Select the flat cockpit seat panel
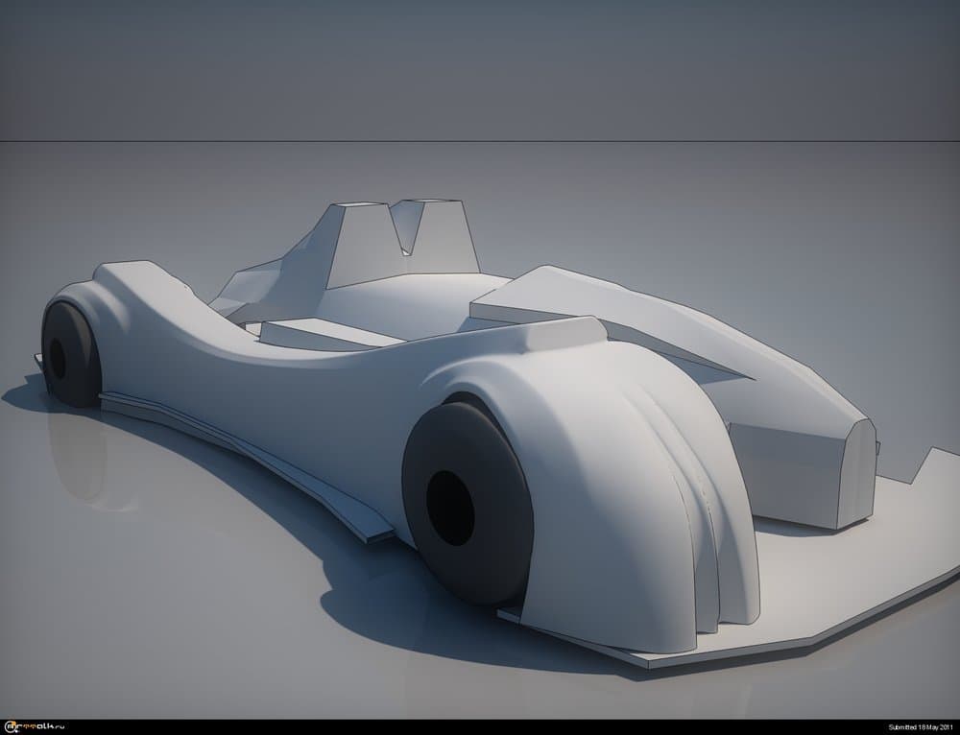The image size is (960, 735). click(326, 333)
